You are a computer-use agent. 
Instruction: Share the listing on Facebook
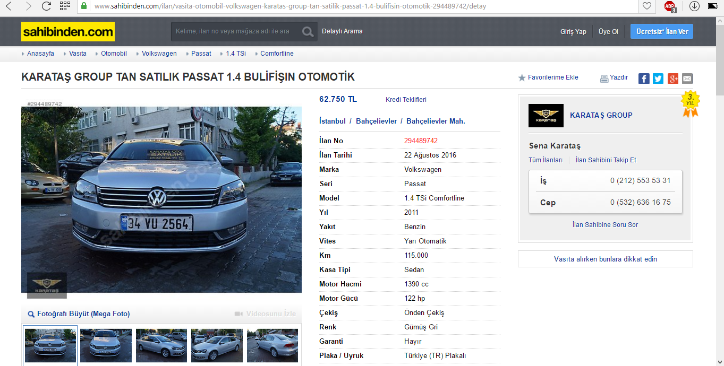click(644, 79)
